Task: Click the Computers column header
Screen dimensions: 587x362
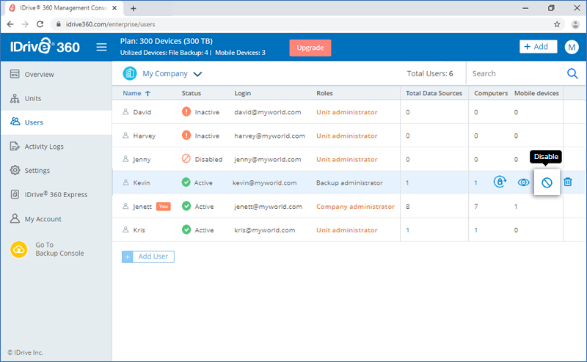Action: pyautogui.click(x=491, y=93)
